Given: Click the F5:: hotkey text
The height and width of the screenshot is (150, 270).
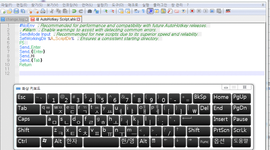Looking at the screenshot, I should [x=23, y=43].
